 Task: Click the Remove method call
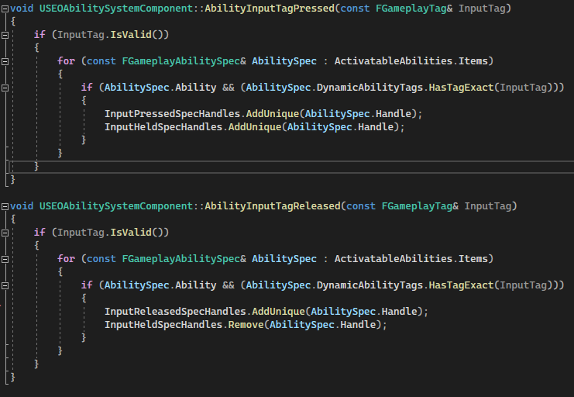[x=245, y=325]
